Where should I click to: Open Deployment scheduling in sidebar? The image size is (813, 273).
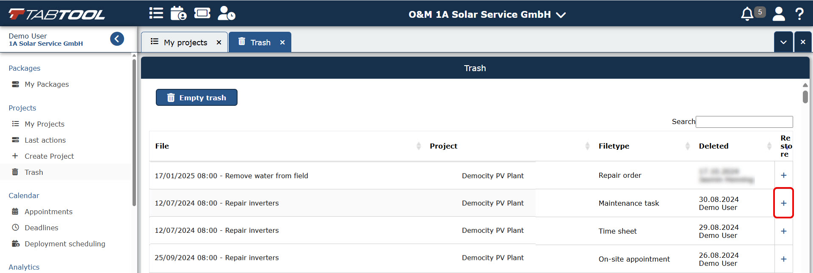click(65, 244)
